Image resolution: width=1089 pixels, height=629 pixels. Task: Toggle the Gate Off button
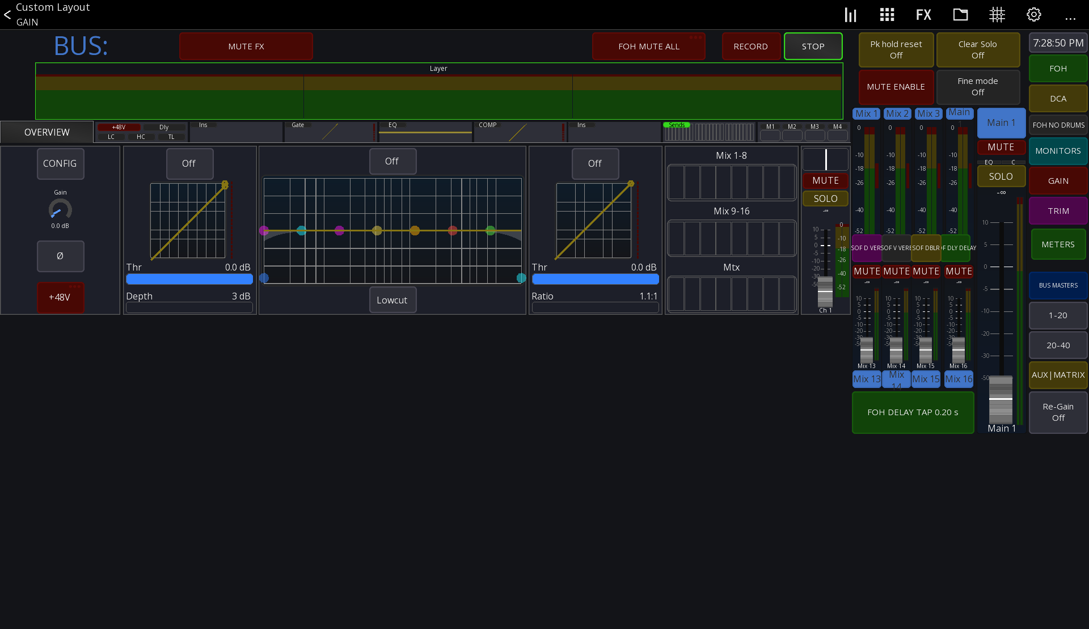(189, 163)
